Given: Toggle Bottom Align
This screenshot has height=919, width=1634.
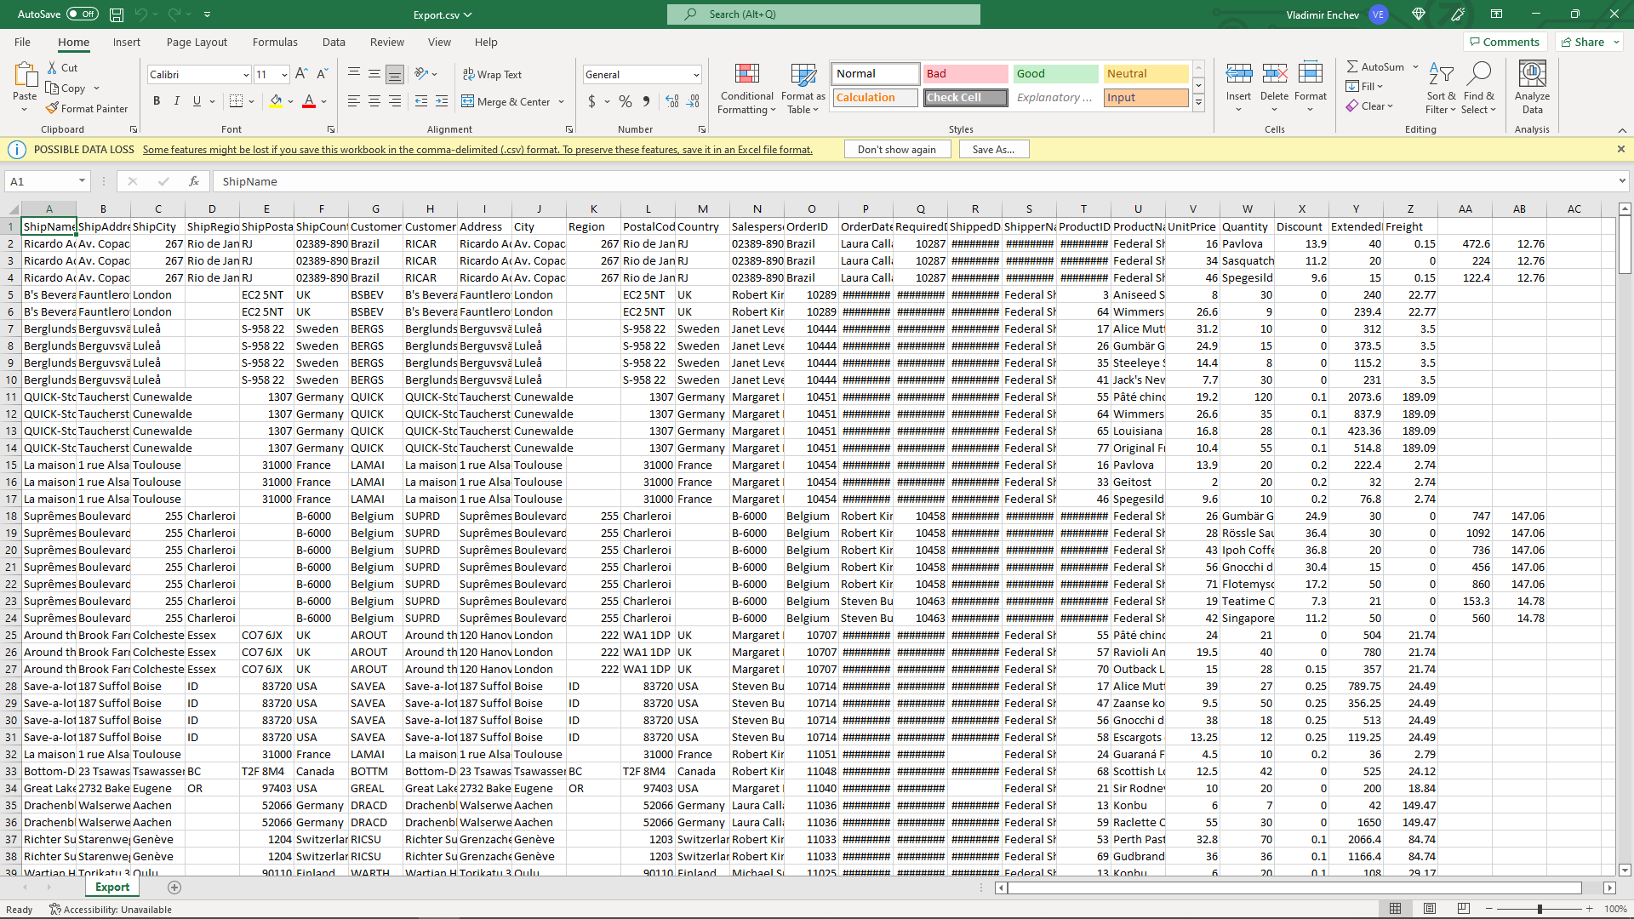Looking at the screenshot, I should pos(395,75).
